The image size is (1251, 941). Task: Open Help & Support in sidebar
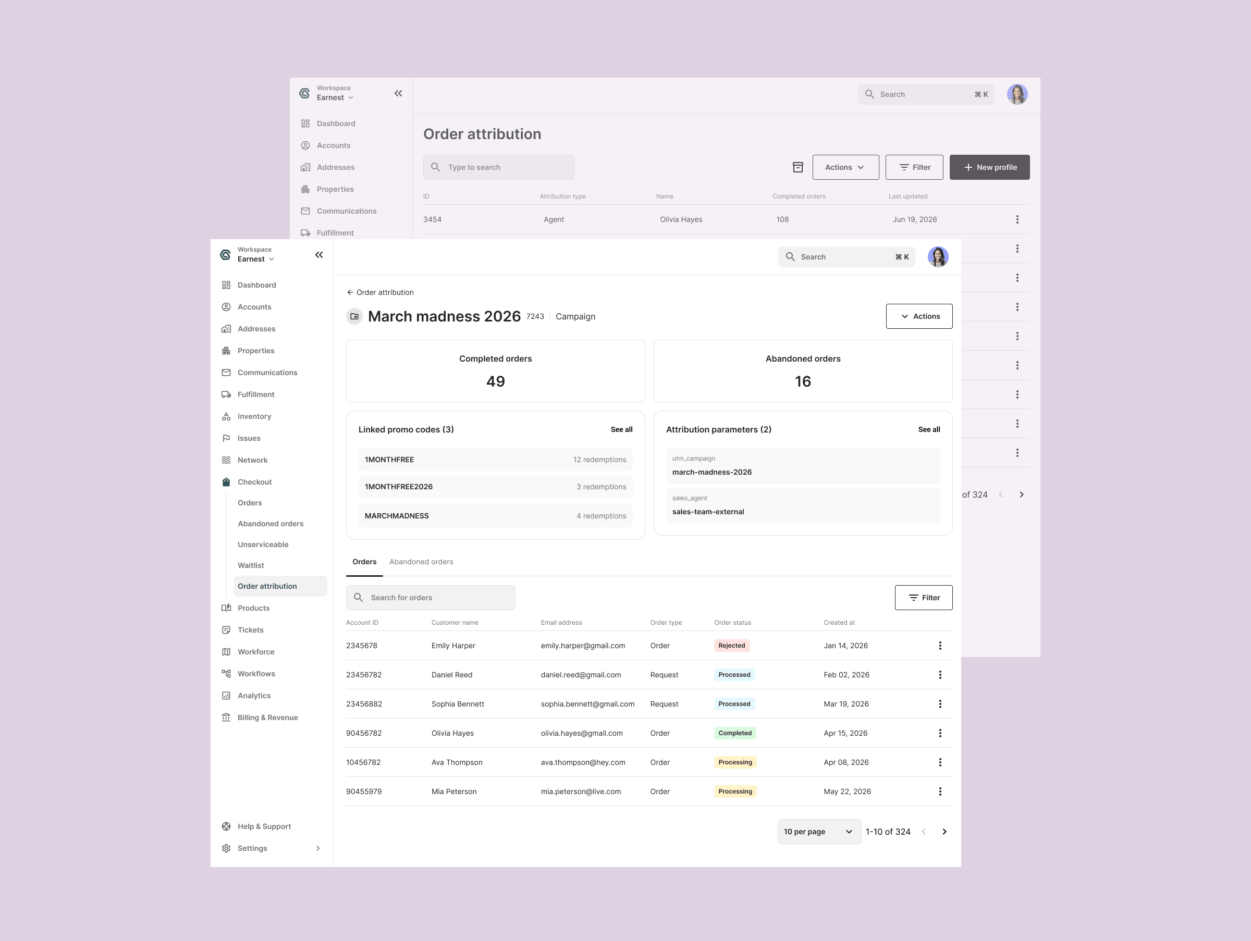click(264, 826)
